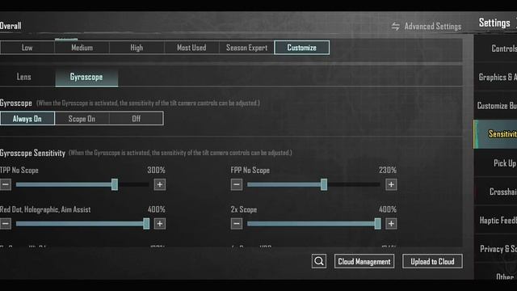
Task: Open Advanced Settings link
Action: tap(433, 27)
